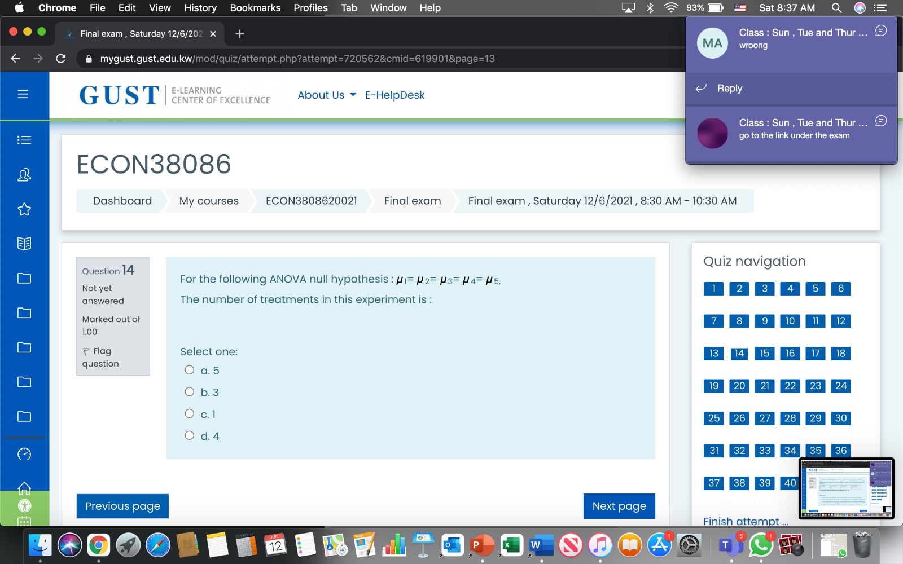Open the hamburger side menu icon
This screenshot has height=564, width=903.
point(23,94)
